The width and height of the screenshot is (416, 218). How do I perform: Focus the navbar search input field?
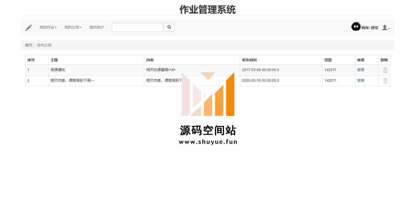(x=137, y=27)
